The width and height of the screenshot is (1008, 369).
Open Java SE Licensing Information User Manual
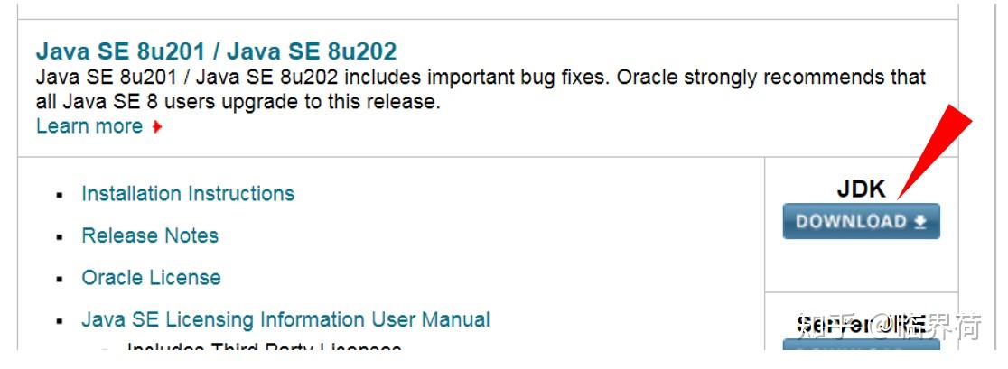[x=285, y=319]
